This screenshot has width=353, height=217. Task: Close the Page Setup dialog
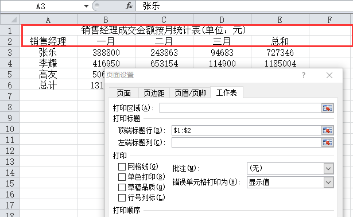[329, 75]
